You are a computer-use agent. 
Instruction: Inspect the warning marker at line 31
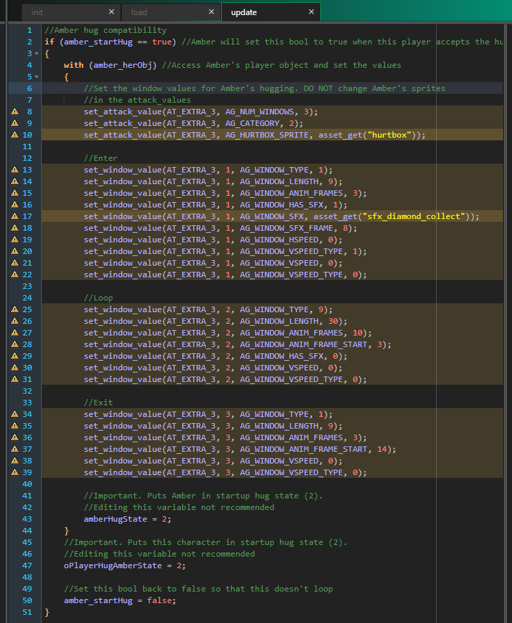14,379
